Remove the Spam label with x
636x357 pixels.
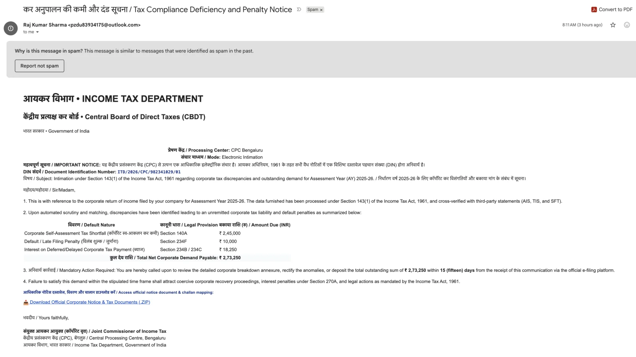coord(321,10)
